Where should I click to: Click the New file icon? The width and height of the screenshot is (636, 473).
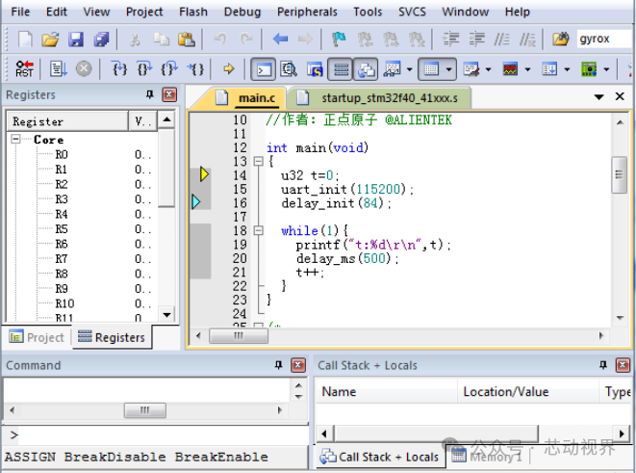pos(25,39)
